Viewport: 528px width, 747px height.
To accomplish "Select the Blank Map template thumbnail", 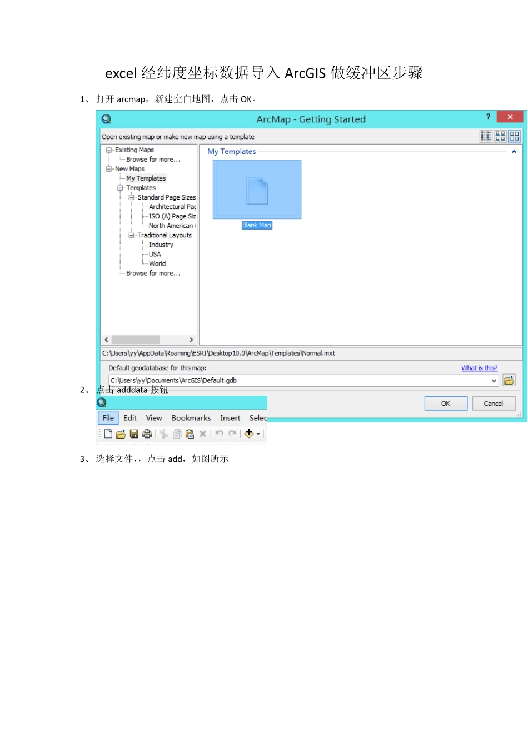I will (257, 190).
